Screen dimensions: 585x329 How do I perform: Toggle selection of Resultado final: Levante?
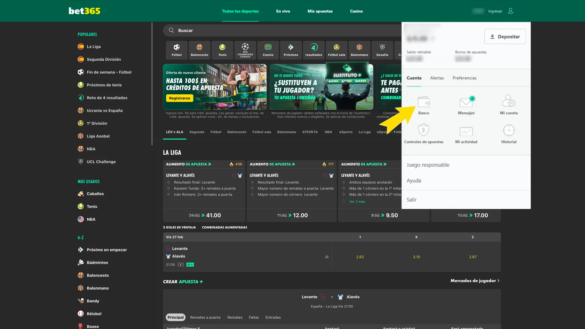click(194, 182)
